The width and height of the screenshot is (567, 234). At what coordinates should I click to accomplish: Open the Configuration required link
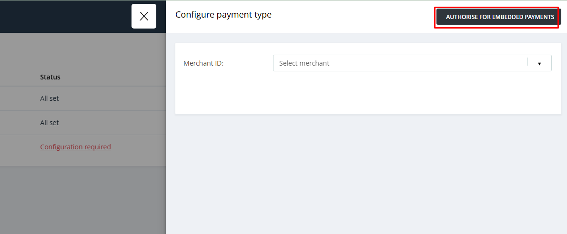tap(76, 147)
